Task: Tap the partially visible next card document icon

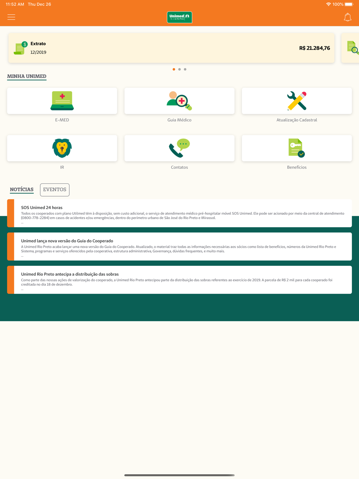Action: tap(353, 48)
